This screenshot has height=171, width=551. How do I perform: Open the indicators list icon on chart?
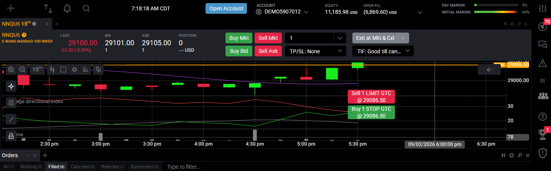tap(11, 102)
